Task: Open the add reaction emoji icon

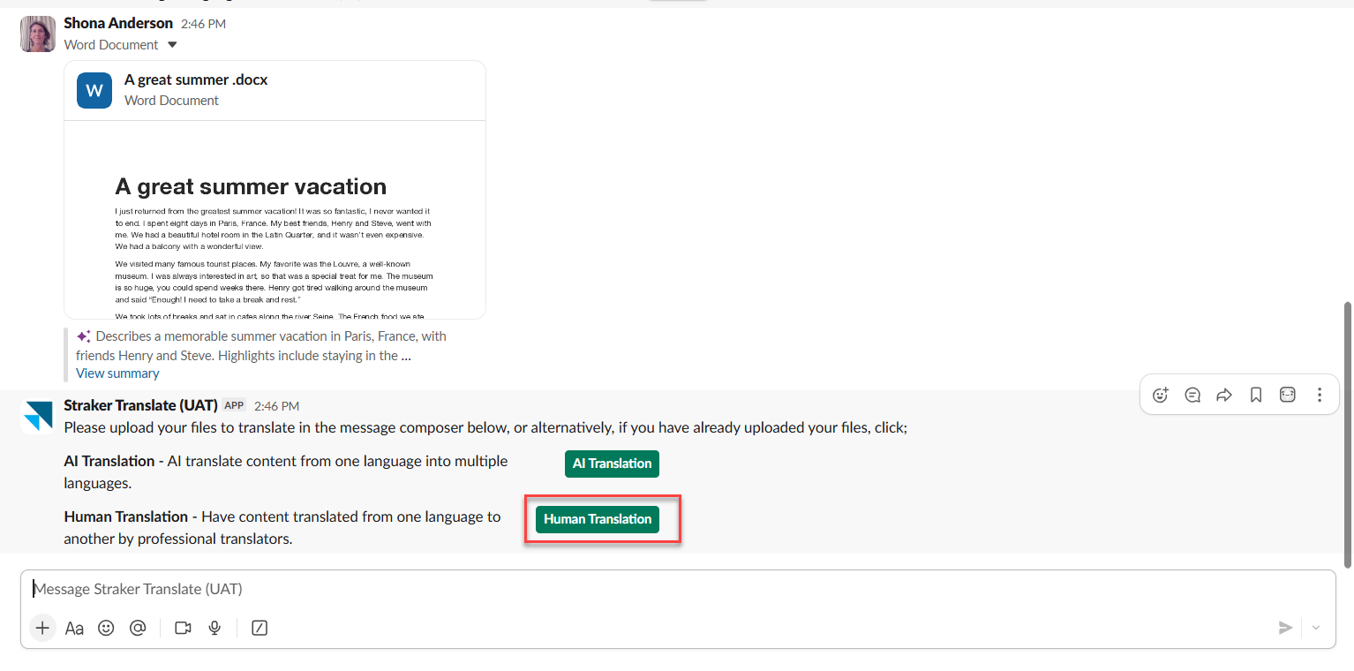Action: [1161, 395]
